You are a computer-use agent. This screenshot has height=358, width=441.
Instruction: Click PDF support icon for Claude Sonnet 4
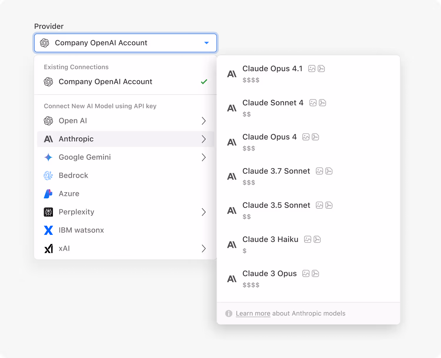(322, 103)
